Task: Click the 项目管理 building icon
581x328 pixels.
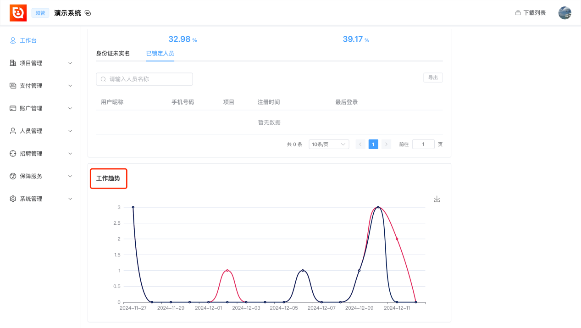Action: (x=13, y=63)
